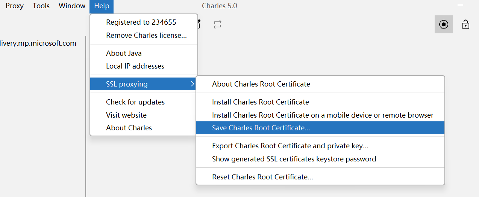Select Registered to 234655 entry
The height and width of the screenshot is (197, 479).
click(x=144, y=22)
